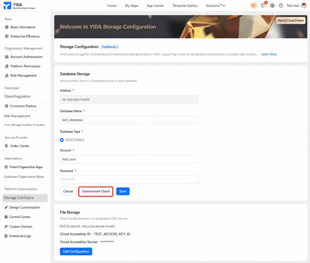Switch to My Apps tab
This screenshot has width=310, height=263.
tap(132, 6)
